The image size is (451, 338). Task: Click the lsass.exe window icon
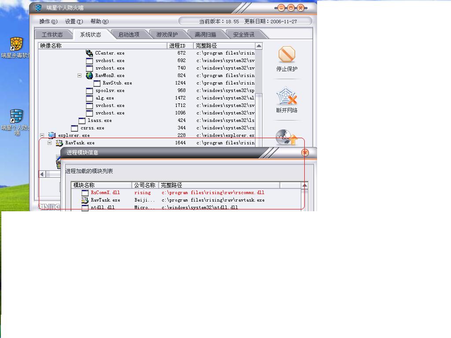(x=82, y=121)
